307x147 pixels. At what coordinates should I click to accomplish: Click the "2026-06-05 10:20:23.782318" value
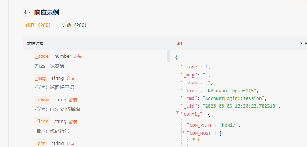pos(240,106)
